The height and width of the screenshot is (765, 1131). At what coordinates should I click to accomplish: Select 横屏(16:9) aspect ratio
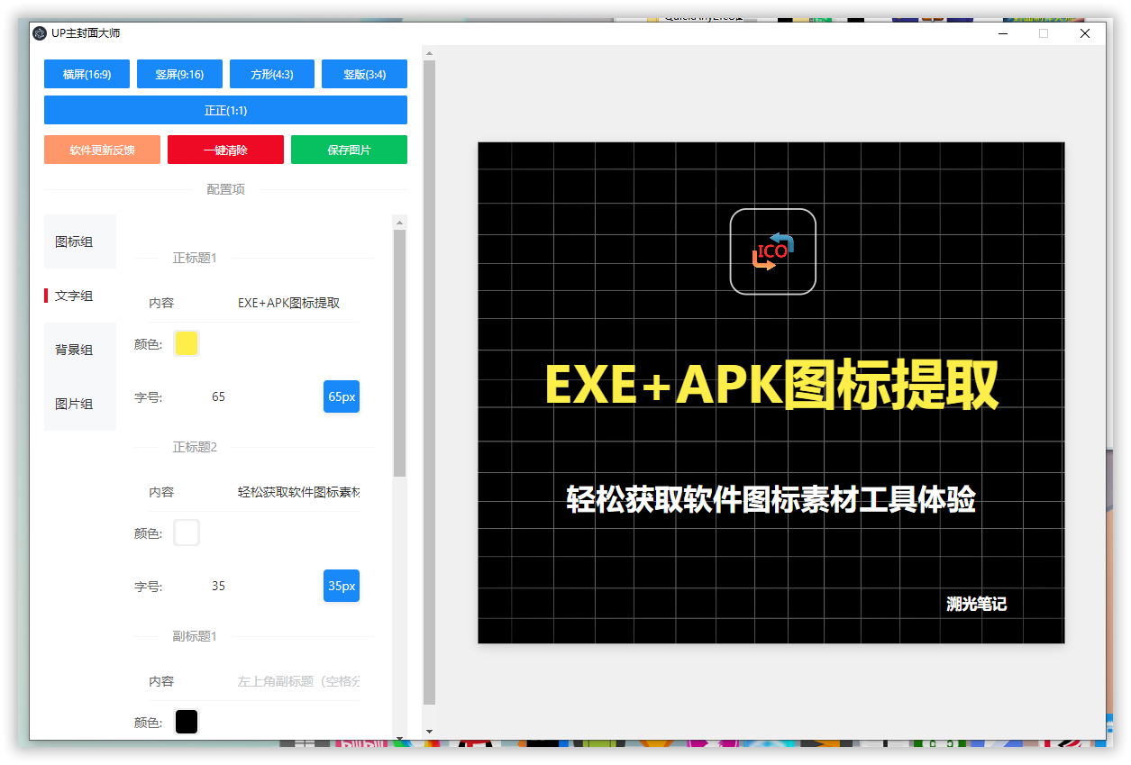[87, 74]
